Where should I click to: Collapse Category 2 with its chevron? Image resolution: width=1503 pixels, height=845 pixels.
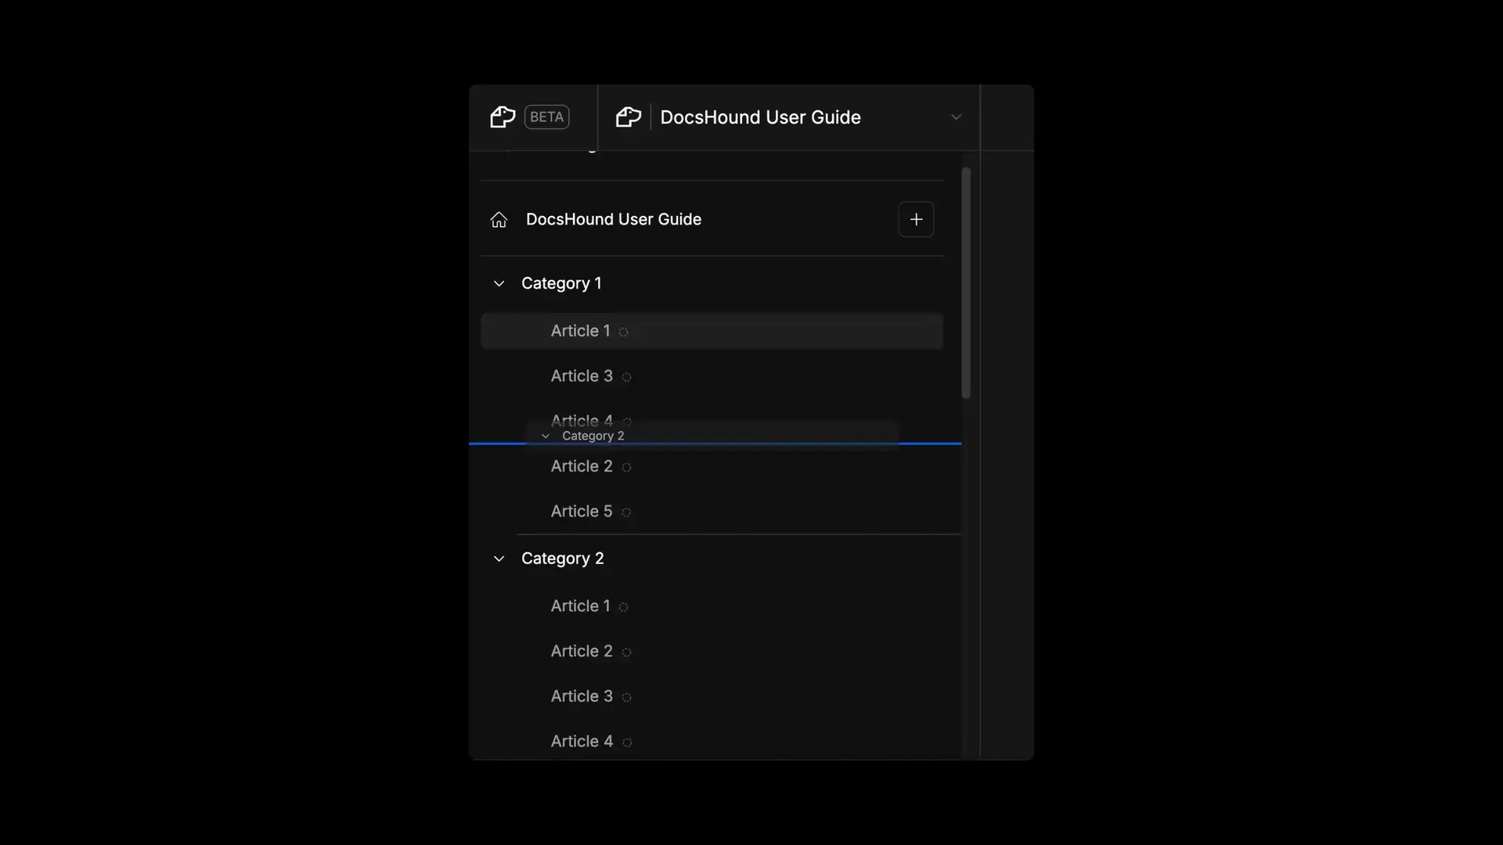pos(499,559)
